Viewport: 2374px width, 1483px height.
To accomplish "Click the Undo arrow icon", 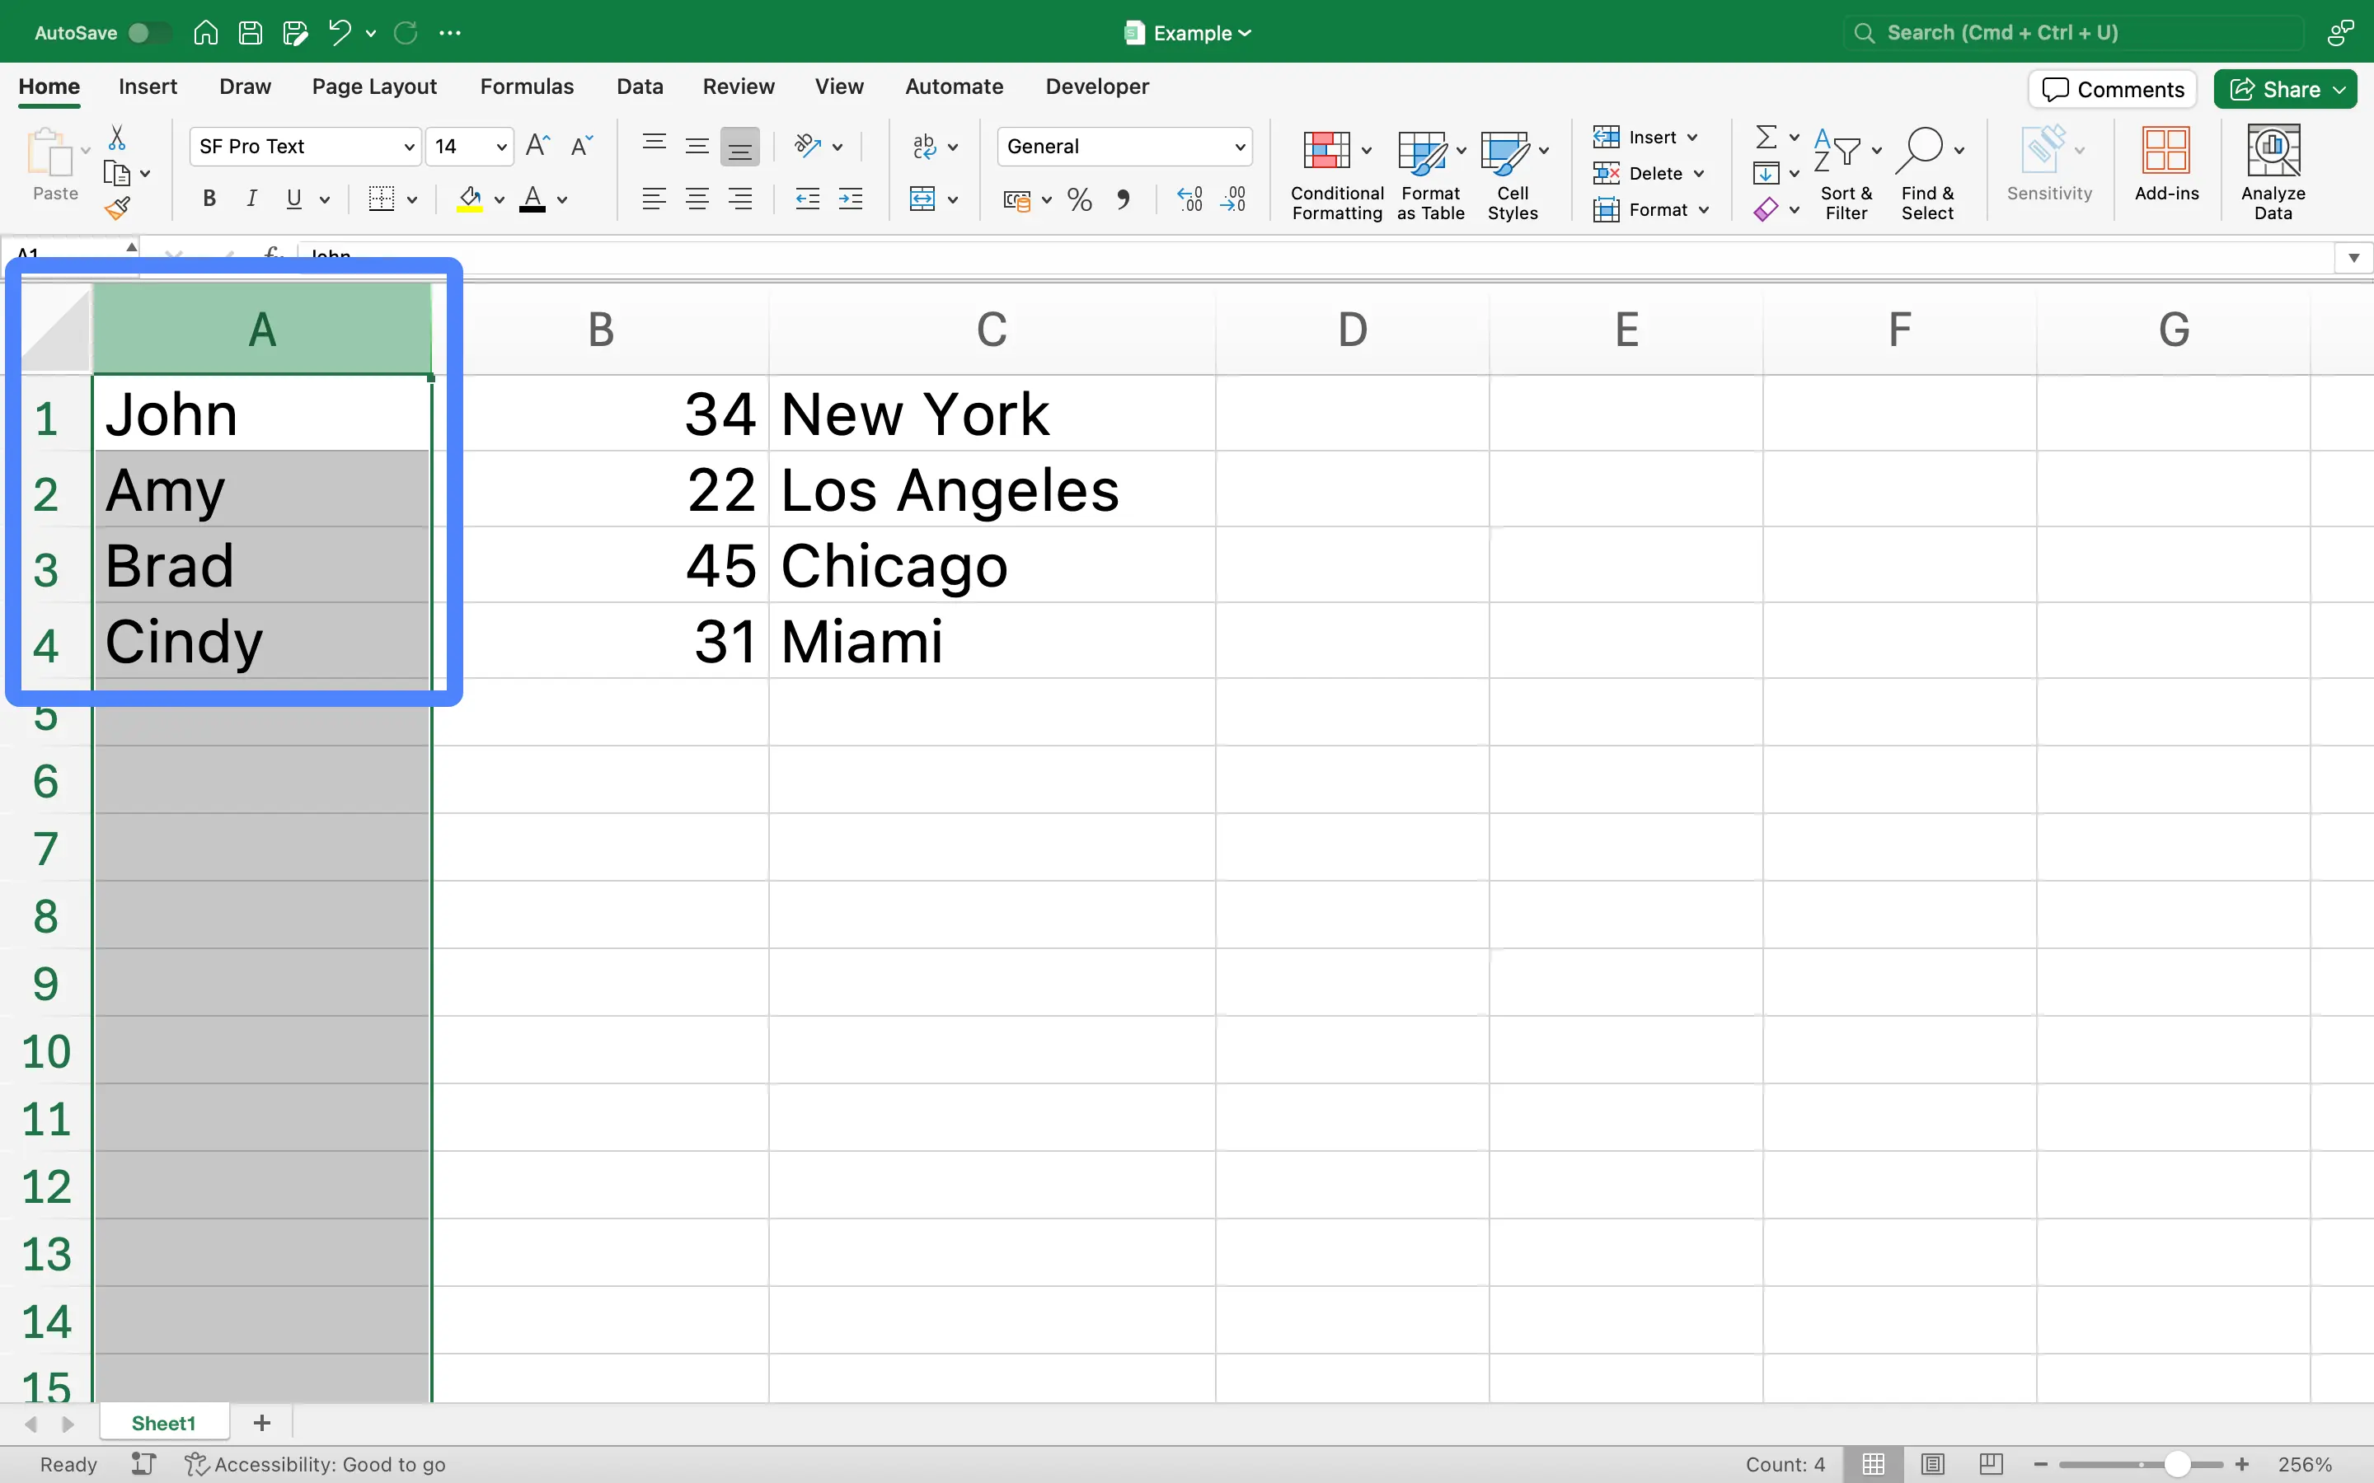I will point(340,32).
